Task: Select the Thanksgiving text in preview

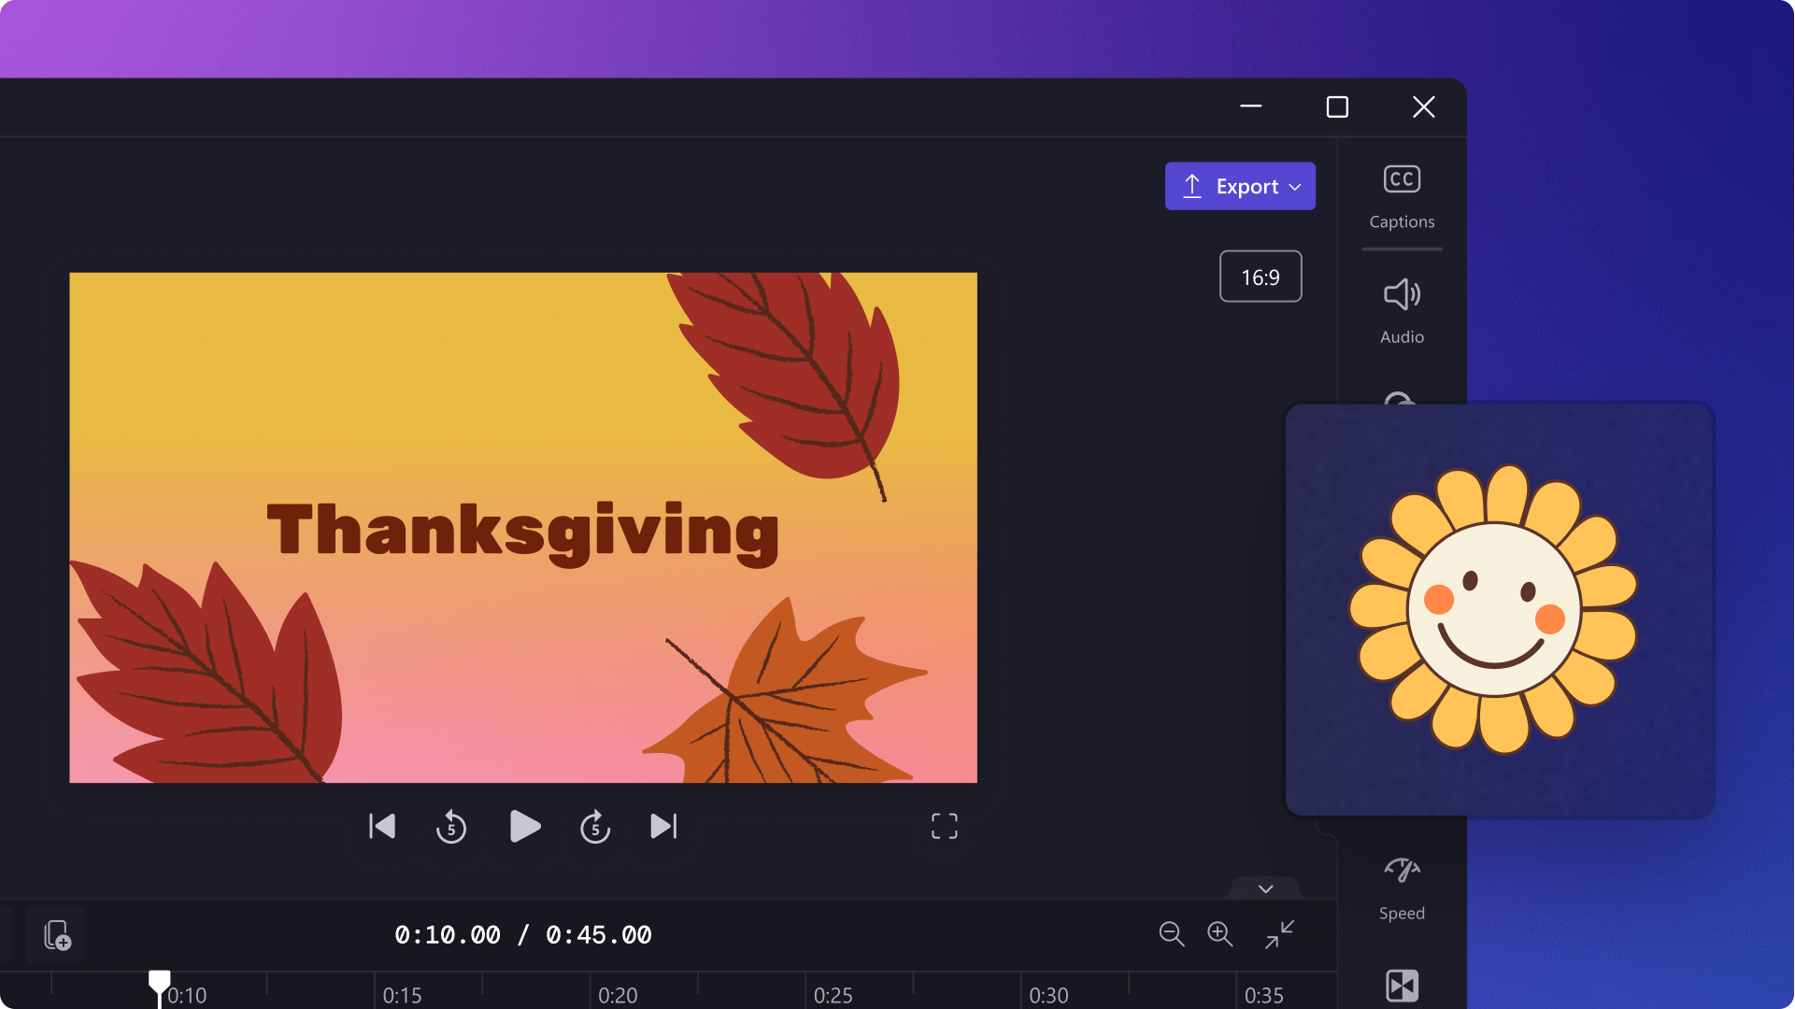Action: click(x=523, y=531)
